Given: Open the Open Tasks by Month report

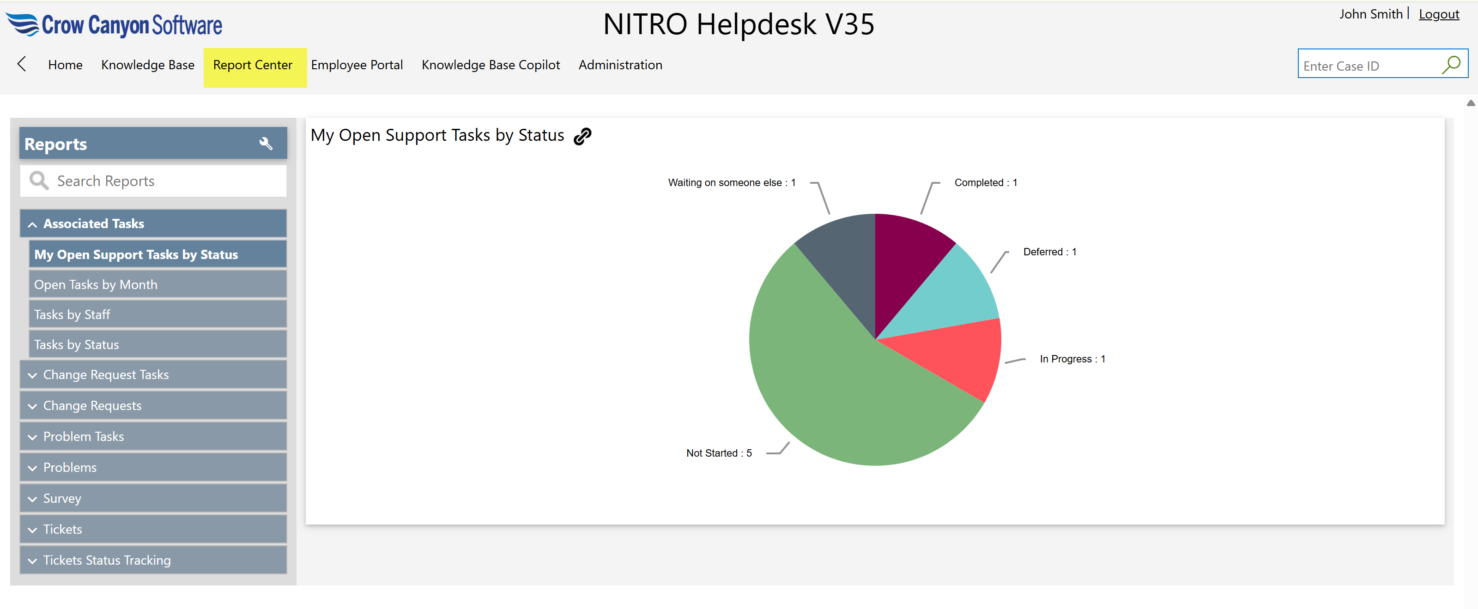Looking at the screenshot, I should (96, 284).
